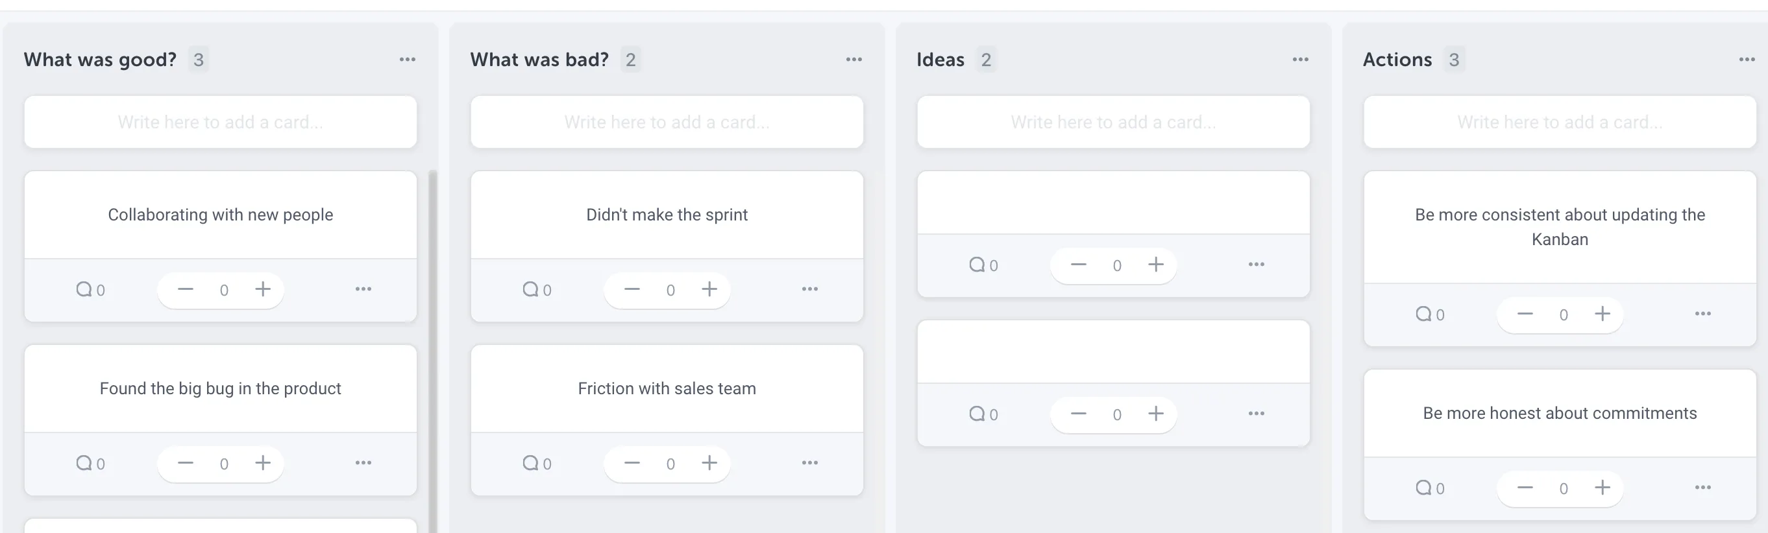Viewport: 1768px width, 533px height.
Task: Upvote 'Didn't make the sprint' card
Action: click(x=709, y=289)
